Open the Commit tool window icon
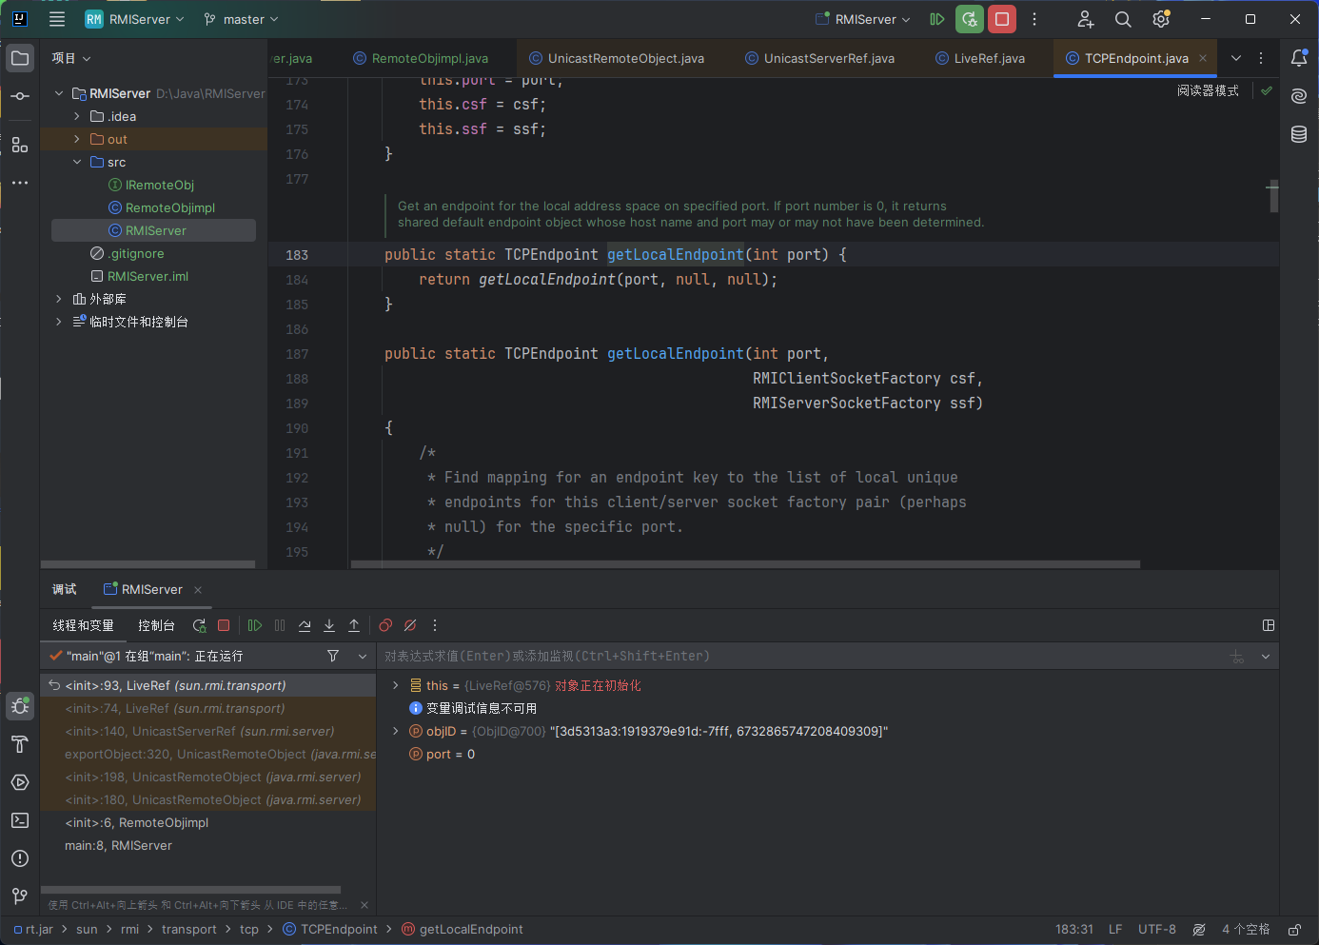The width and height of the screenshot is (1319, 945). click(20, 96)
